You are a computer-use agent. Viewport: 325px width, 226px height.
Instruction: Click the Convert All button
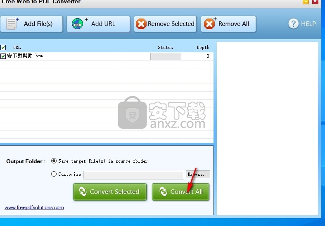(x=180, y=192)
